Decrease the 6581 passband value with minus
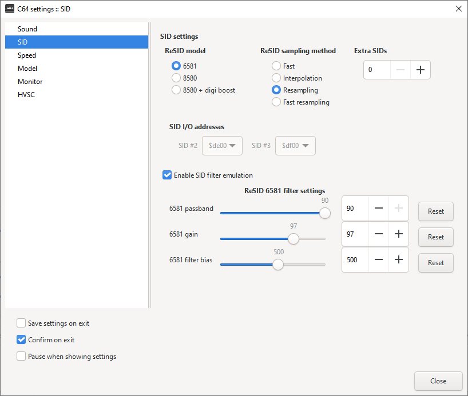 379,209
